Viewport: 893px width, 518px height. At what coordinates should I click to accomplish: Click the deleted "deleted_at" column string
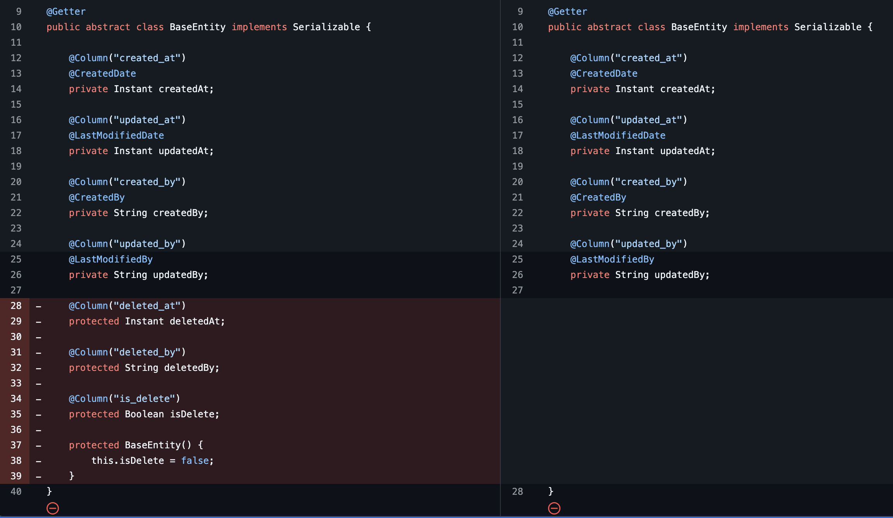coord(147,306)
